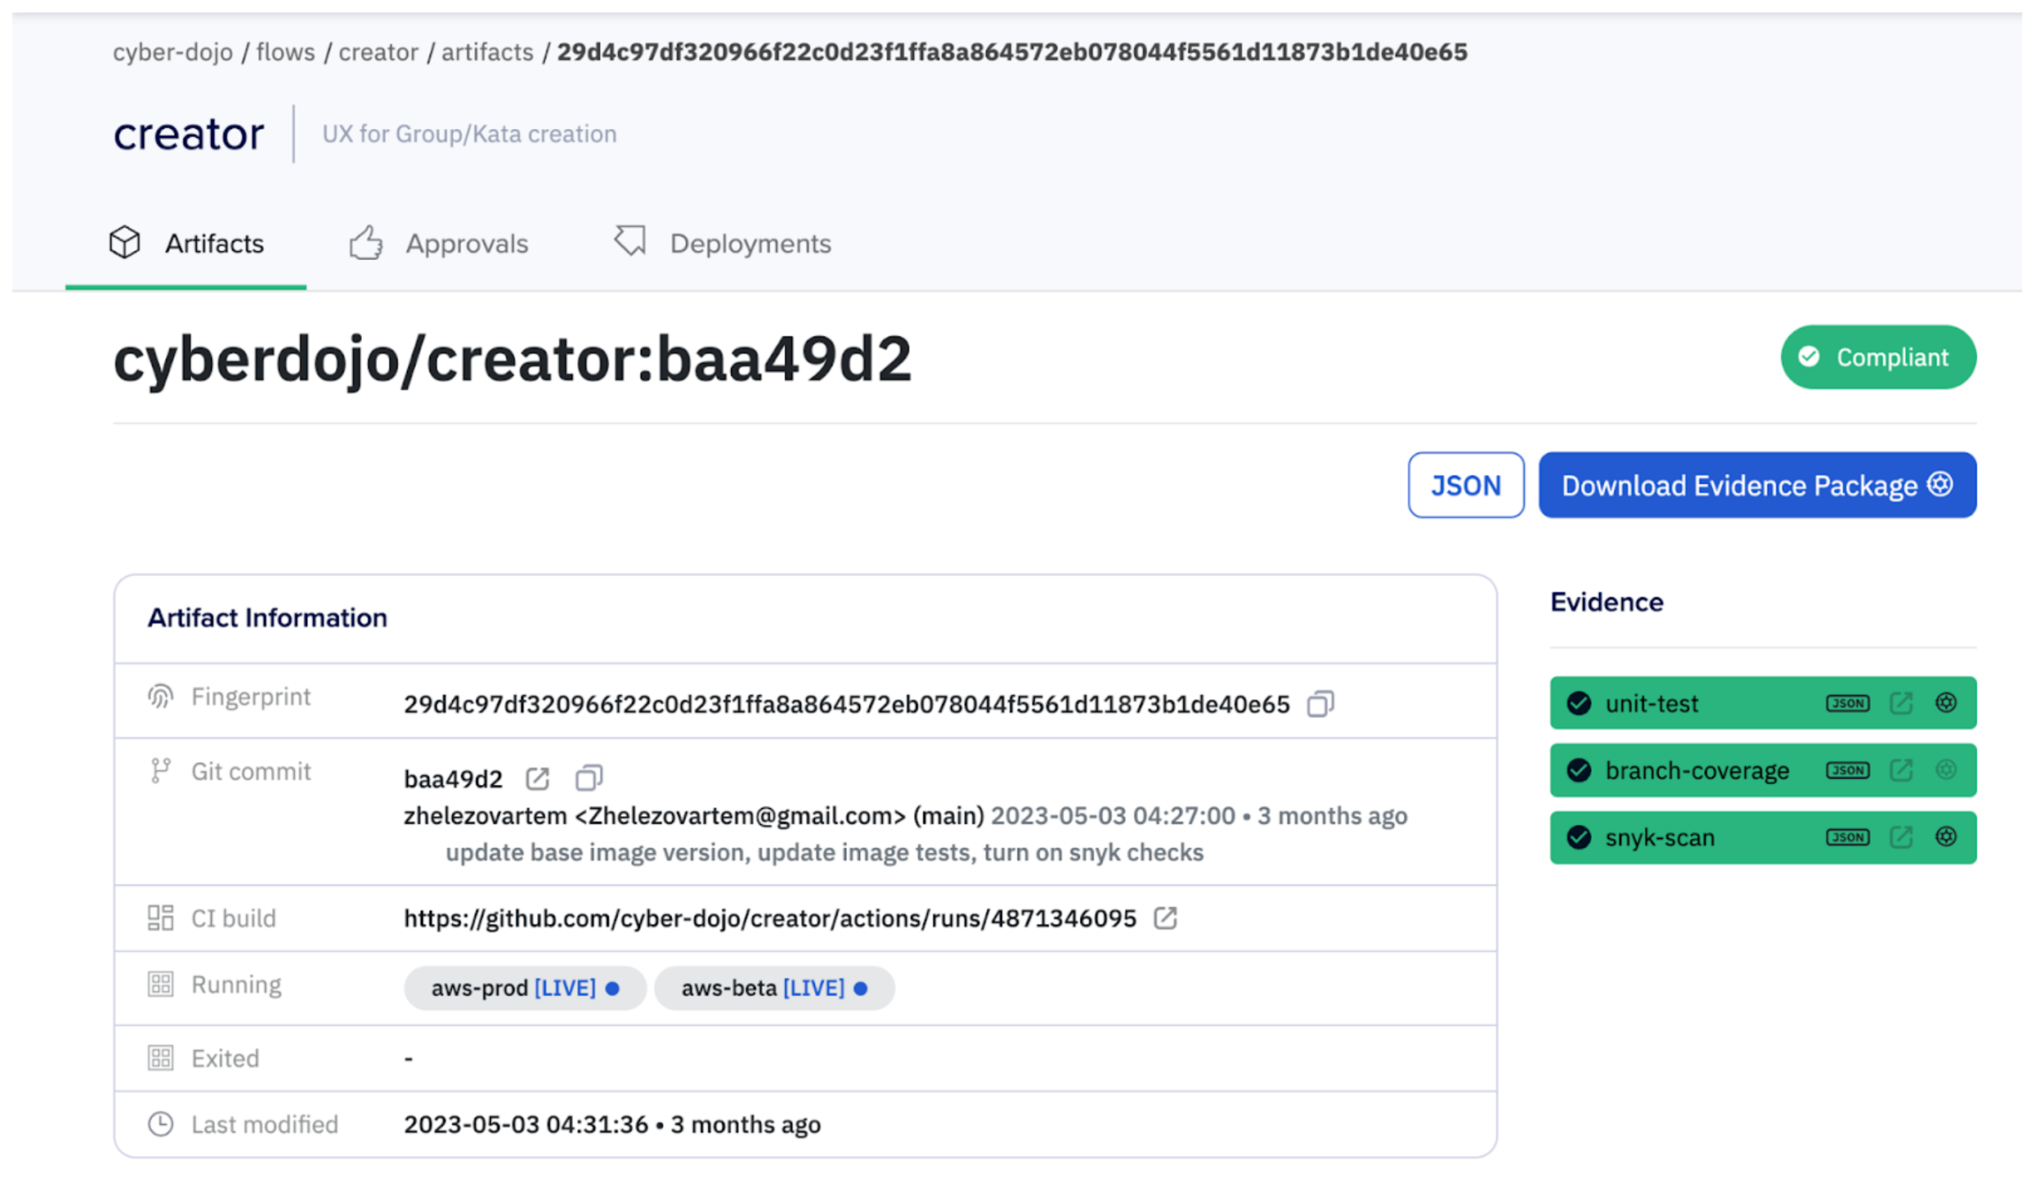Switch to the Deployments tab

coord(724,244)
